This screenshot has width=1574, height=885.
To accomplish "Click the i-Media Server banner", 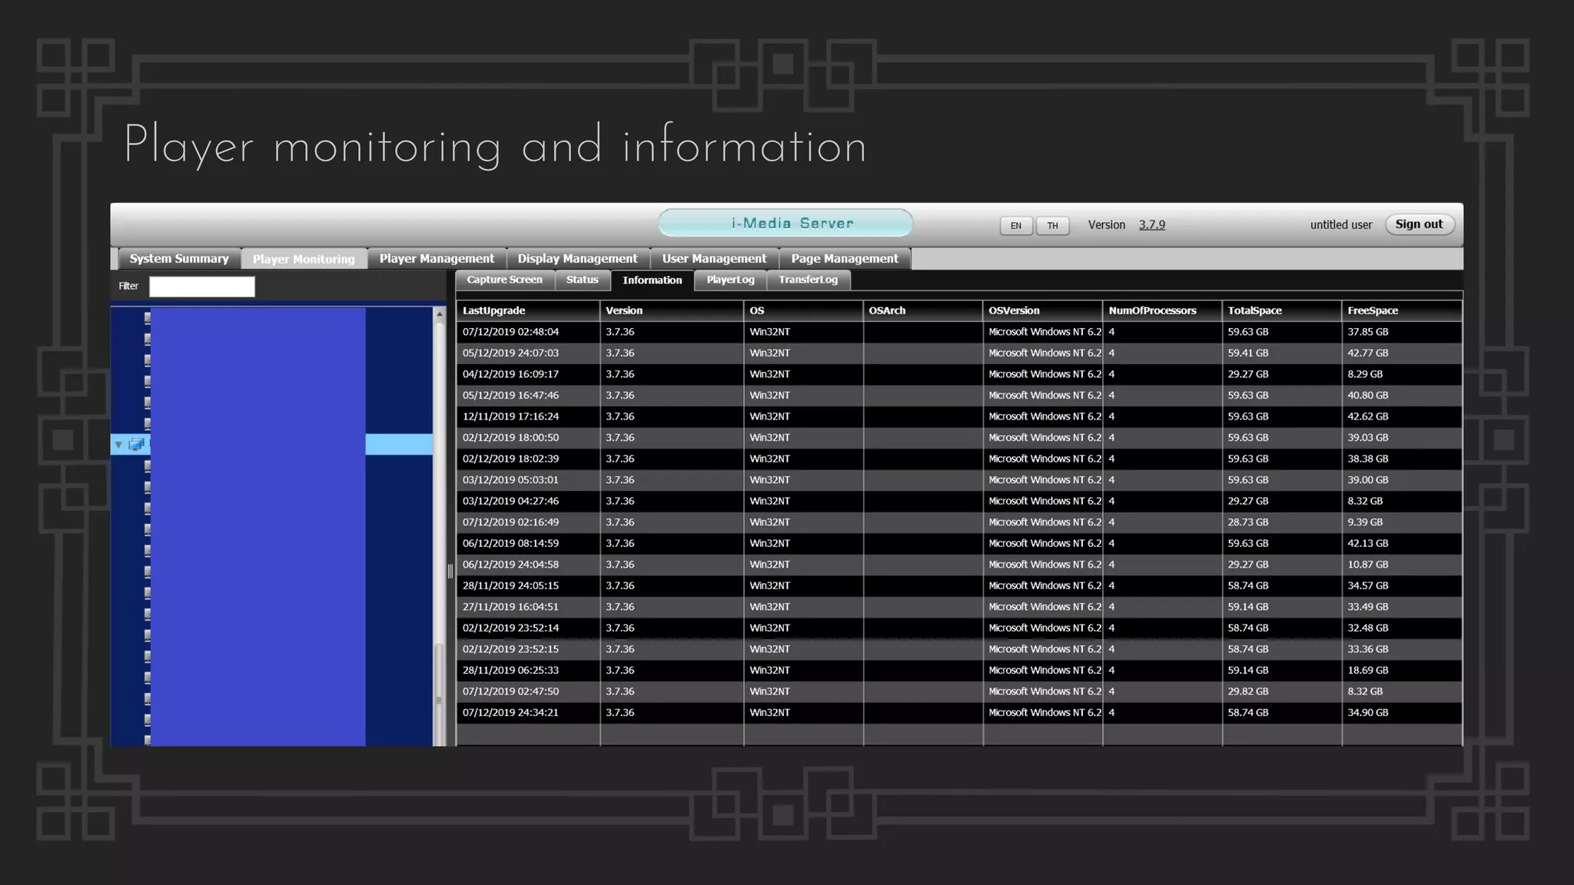I will tap(785, 223).
